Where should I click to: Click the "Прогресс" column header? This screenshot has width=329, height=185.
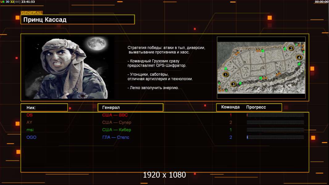point(256,107)
